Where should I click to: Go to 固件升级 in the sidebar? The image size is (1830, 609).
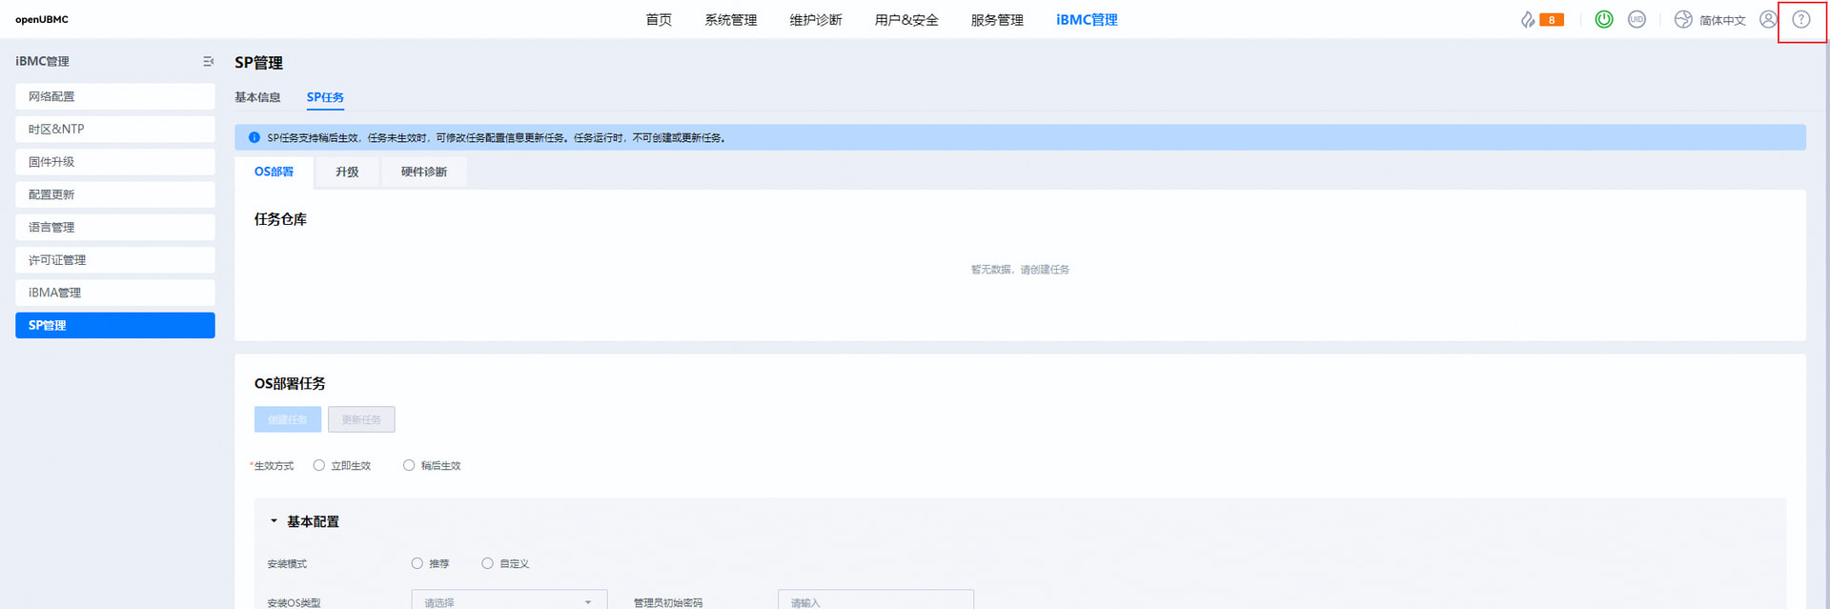point(114,162)
